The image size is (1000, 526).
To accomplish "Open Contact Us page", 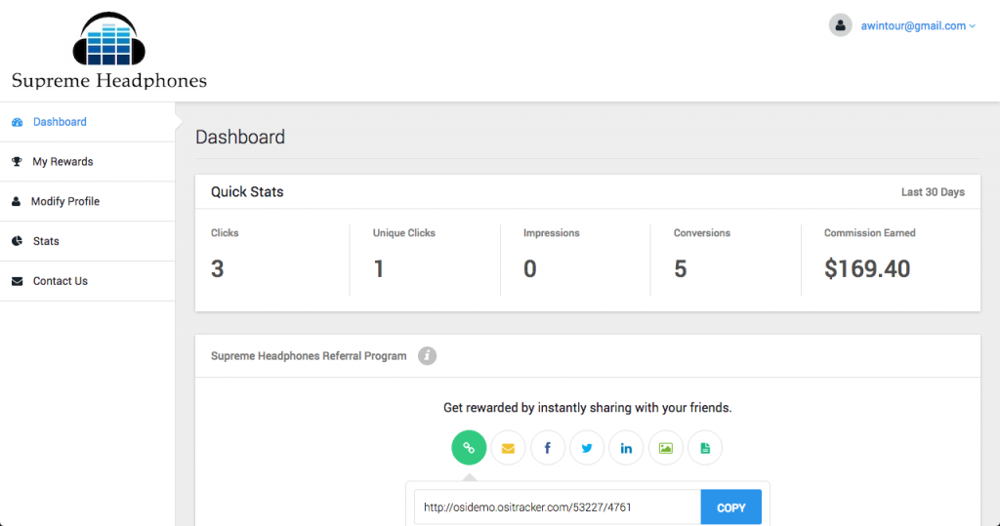I will [87, 281].
